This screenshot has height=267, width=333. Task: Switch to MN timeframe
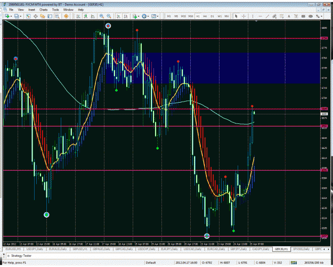click(x=226, y=16)
